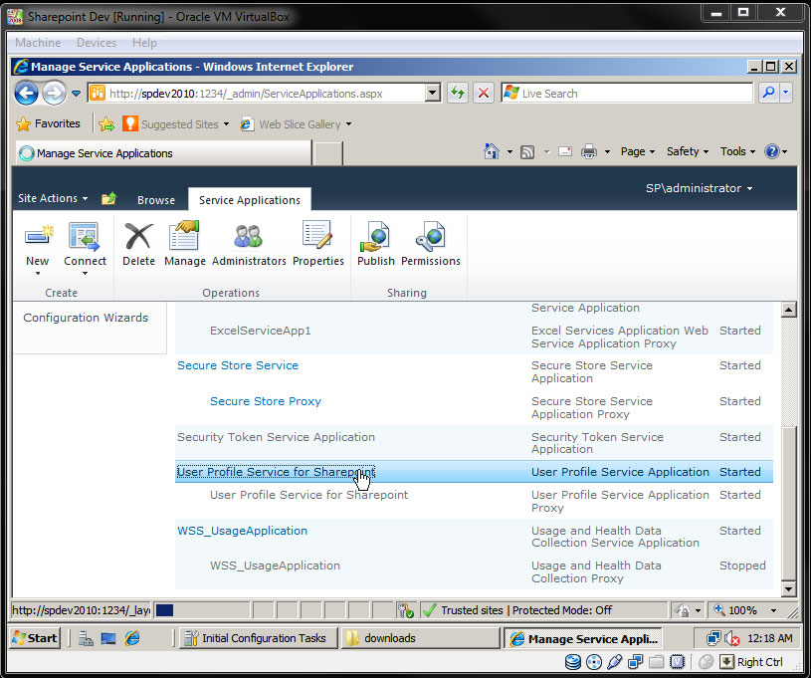Click the Connect ribbon icon

(85, 237)
